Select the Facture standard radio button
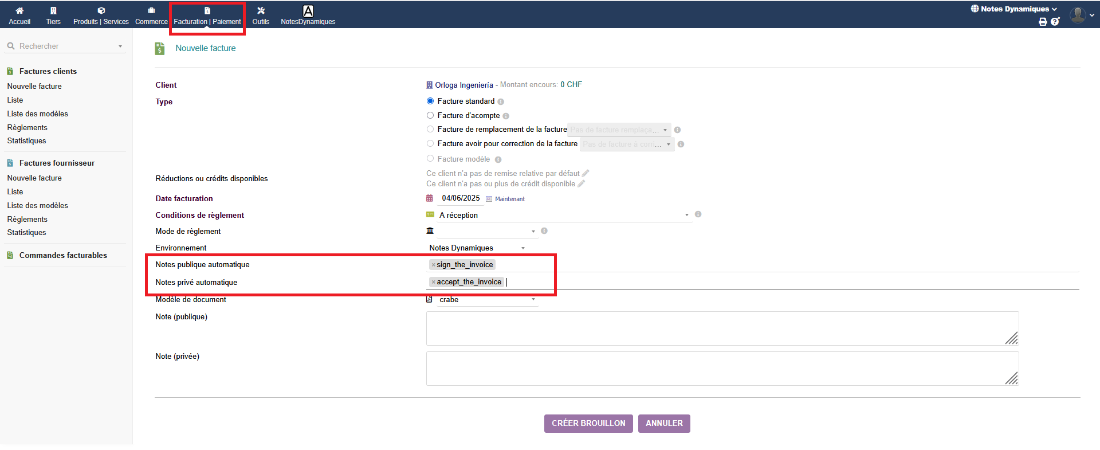Viewport: 1100px width, 450px height. tap(430, 101)
